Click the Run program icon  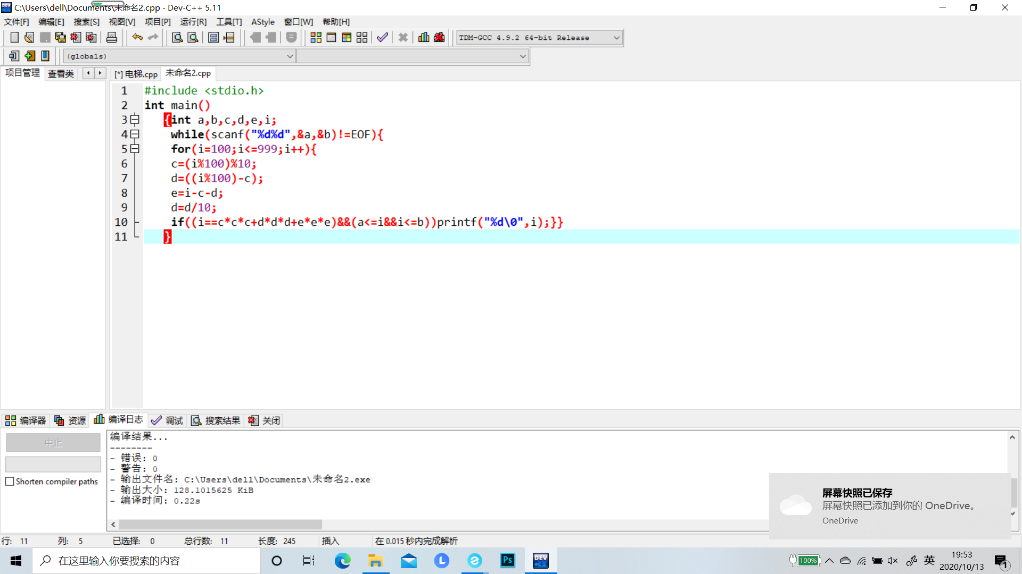click(331, 37)
